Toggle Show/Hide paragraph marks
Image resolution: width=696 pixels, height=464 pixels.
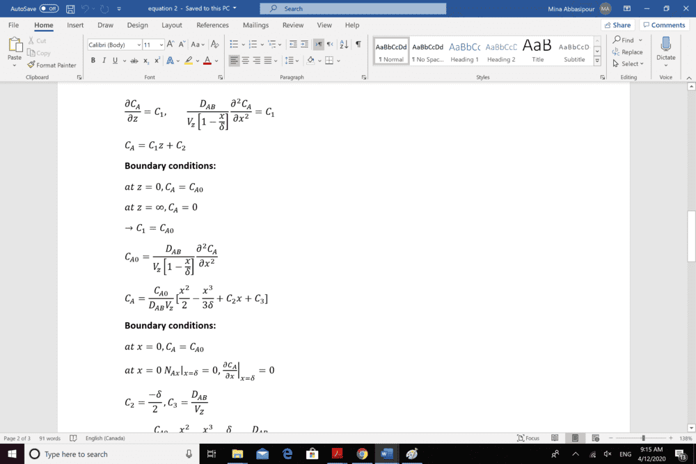tap(358, 45)
